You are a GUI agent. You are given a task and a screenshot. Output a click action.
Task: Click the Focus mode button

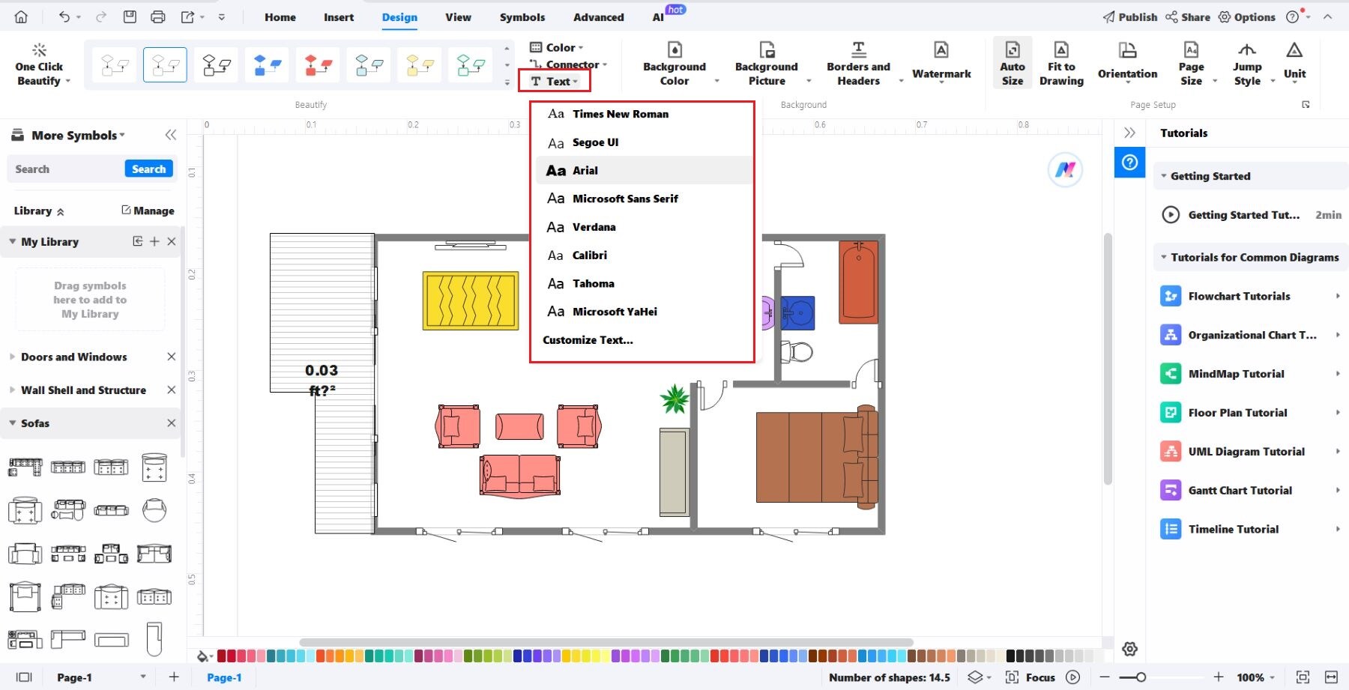pyautogui.click(x=1030, y=677)
